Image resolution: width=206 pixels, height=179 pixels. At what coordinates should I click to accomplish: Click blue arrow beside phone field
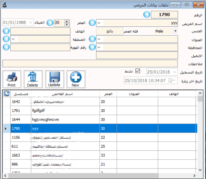(x=6, y=31)
